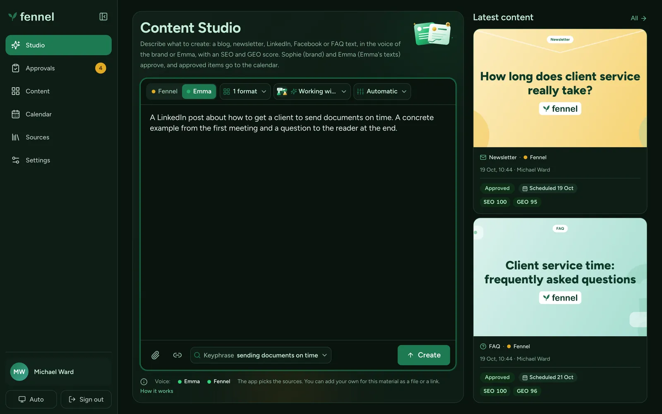Click the attach file paperclip icon

[155, 355]
